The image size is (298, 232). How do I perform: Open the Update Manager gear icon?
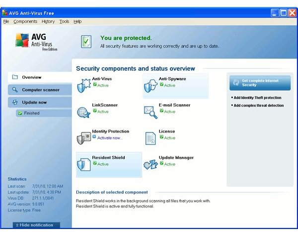[150, 164]
